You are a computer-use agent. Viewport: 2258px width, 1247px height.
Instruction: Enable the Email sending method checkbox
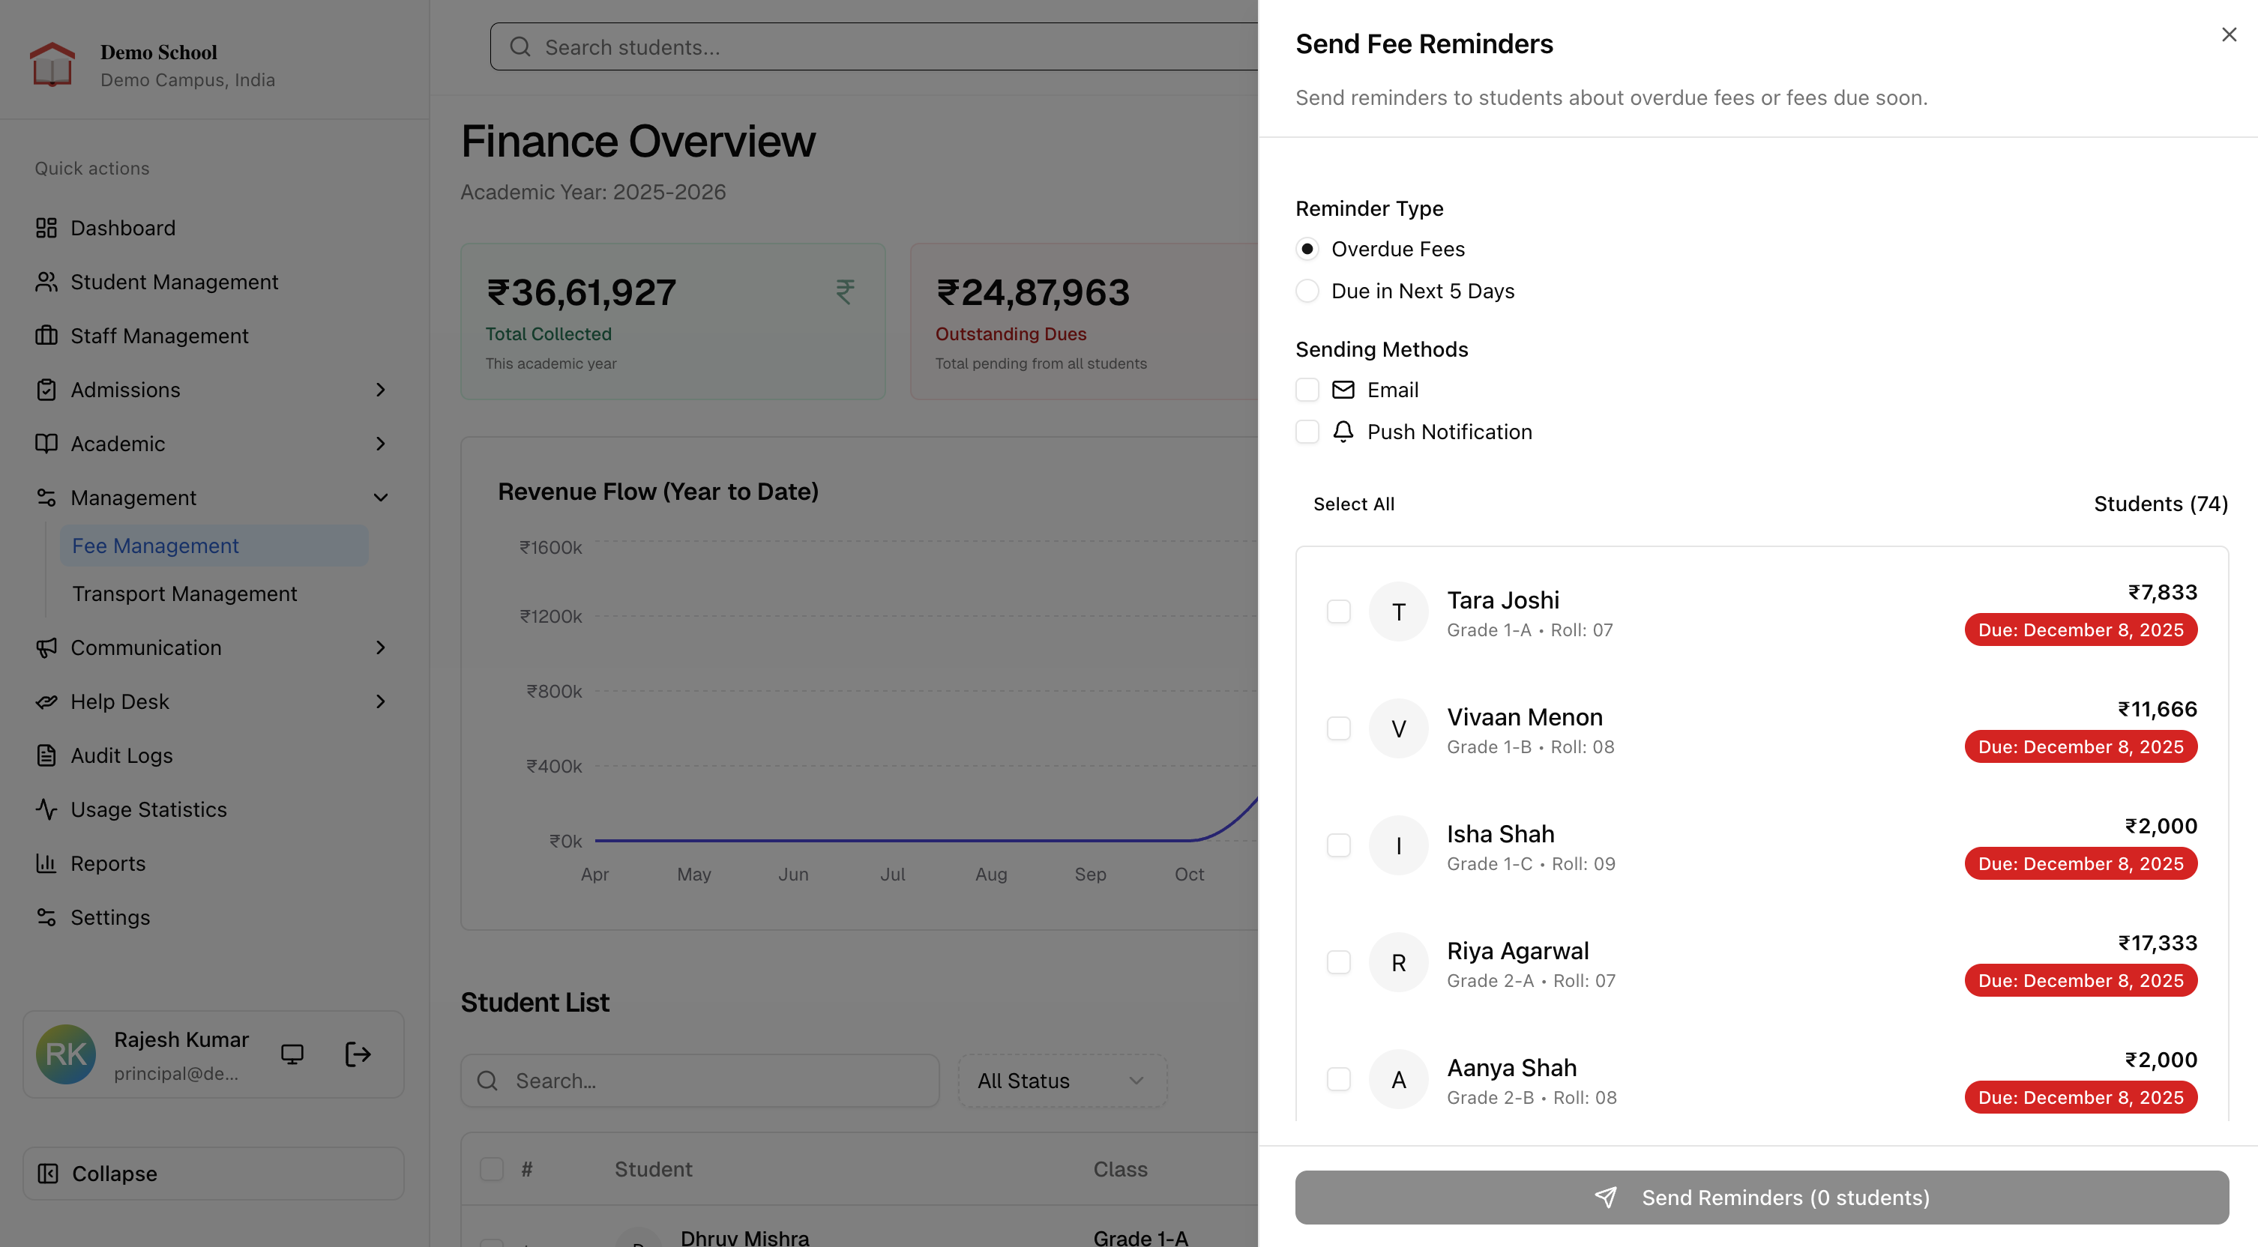(x=1307, y=390)
